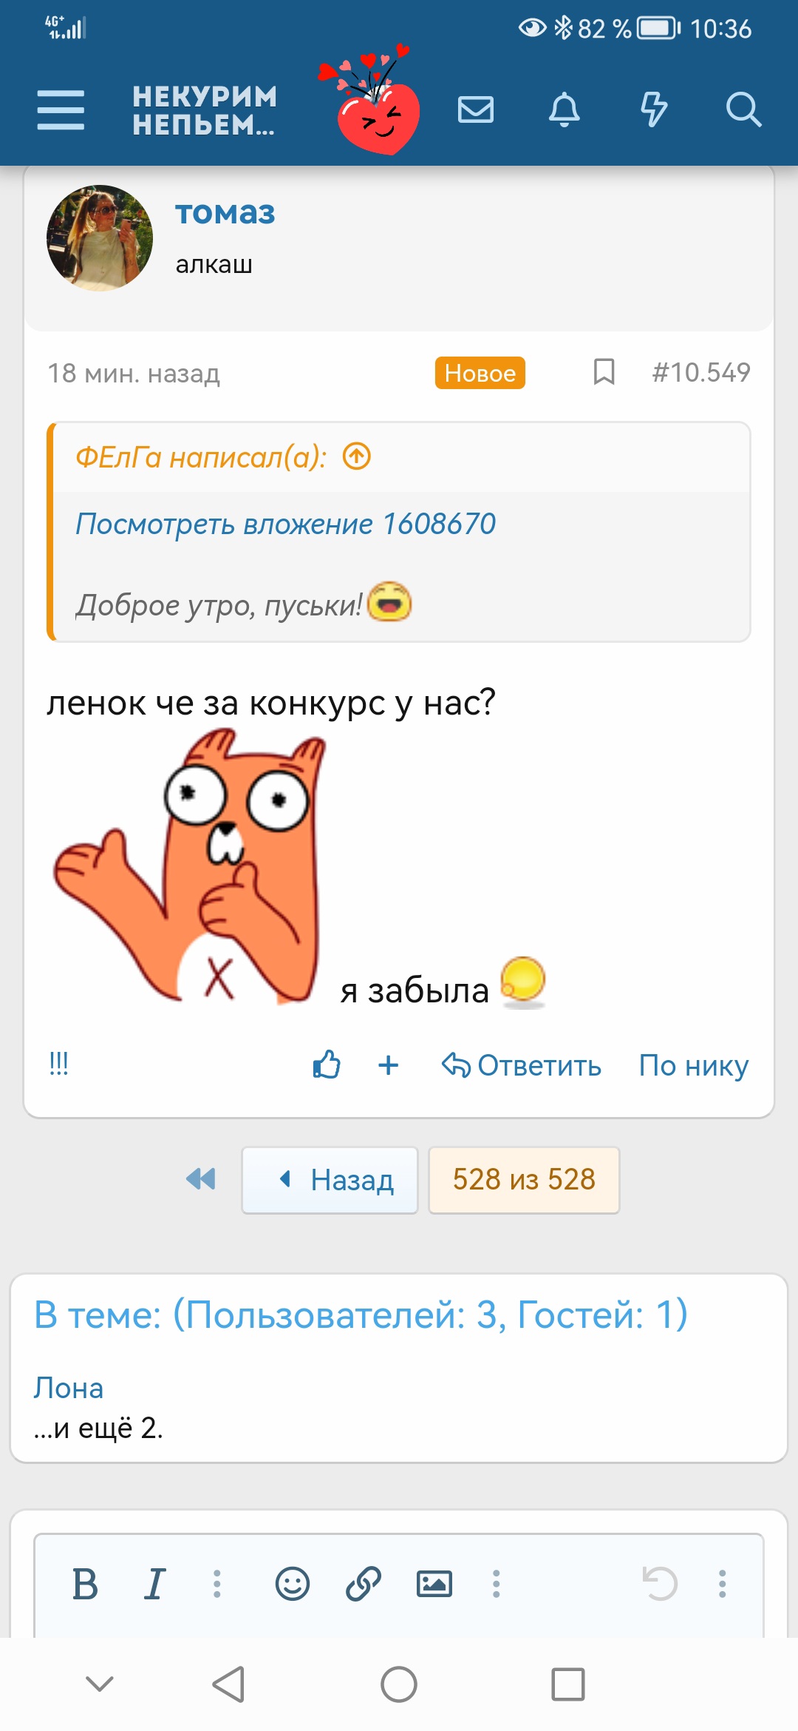
Task: Insert a link in editor
Action: [x=364, y=1585]
